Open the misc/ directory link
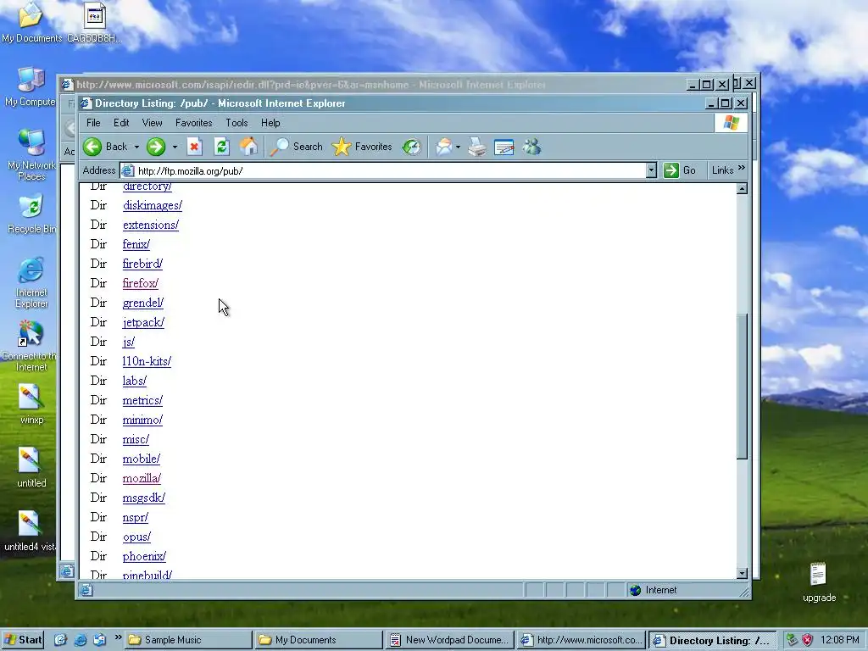868x651 pixels. [x=136, y=440]
